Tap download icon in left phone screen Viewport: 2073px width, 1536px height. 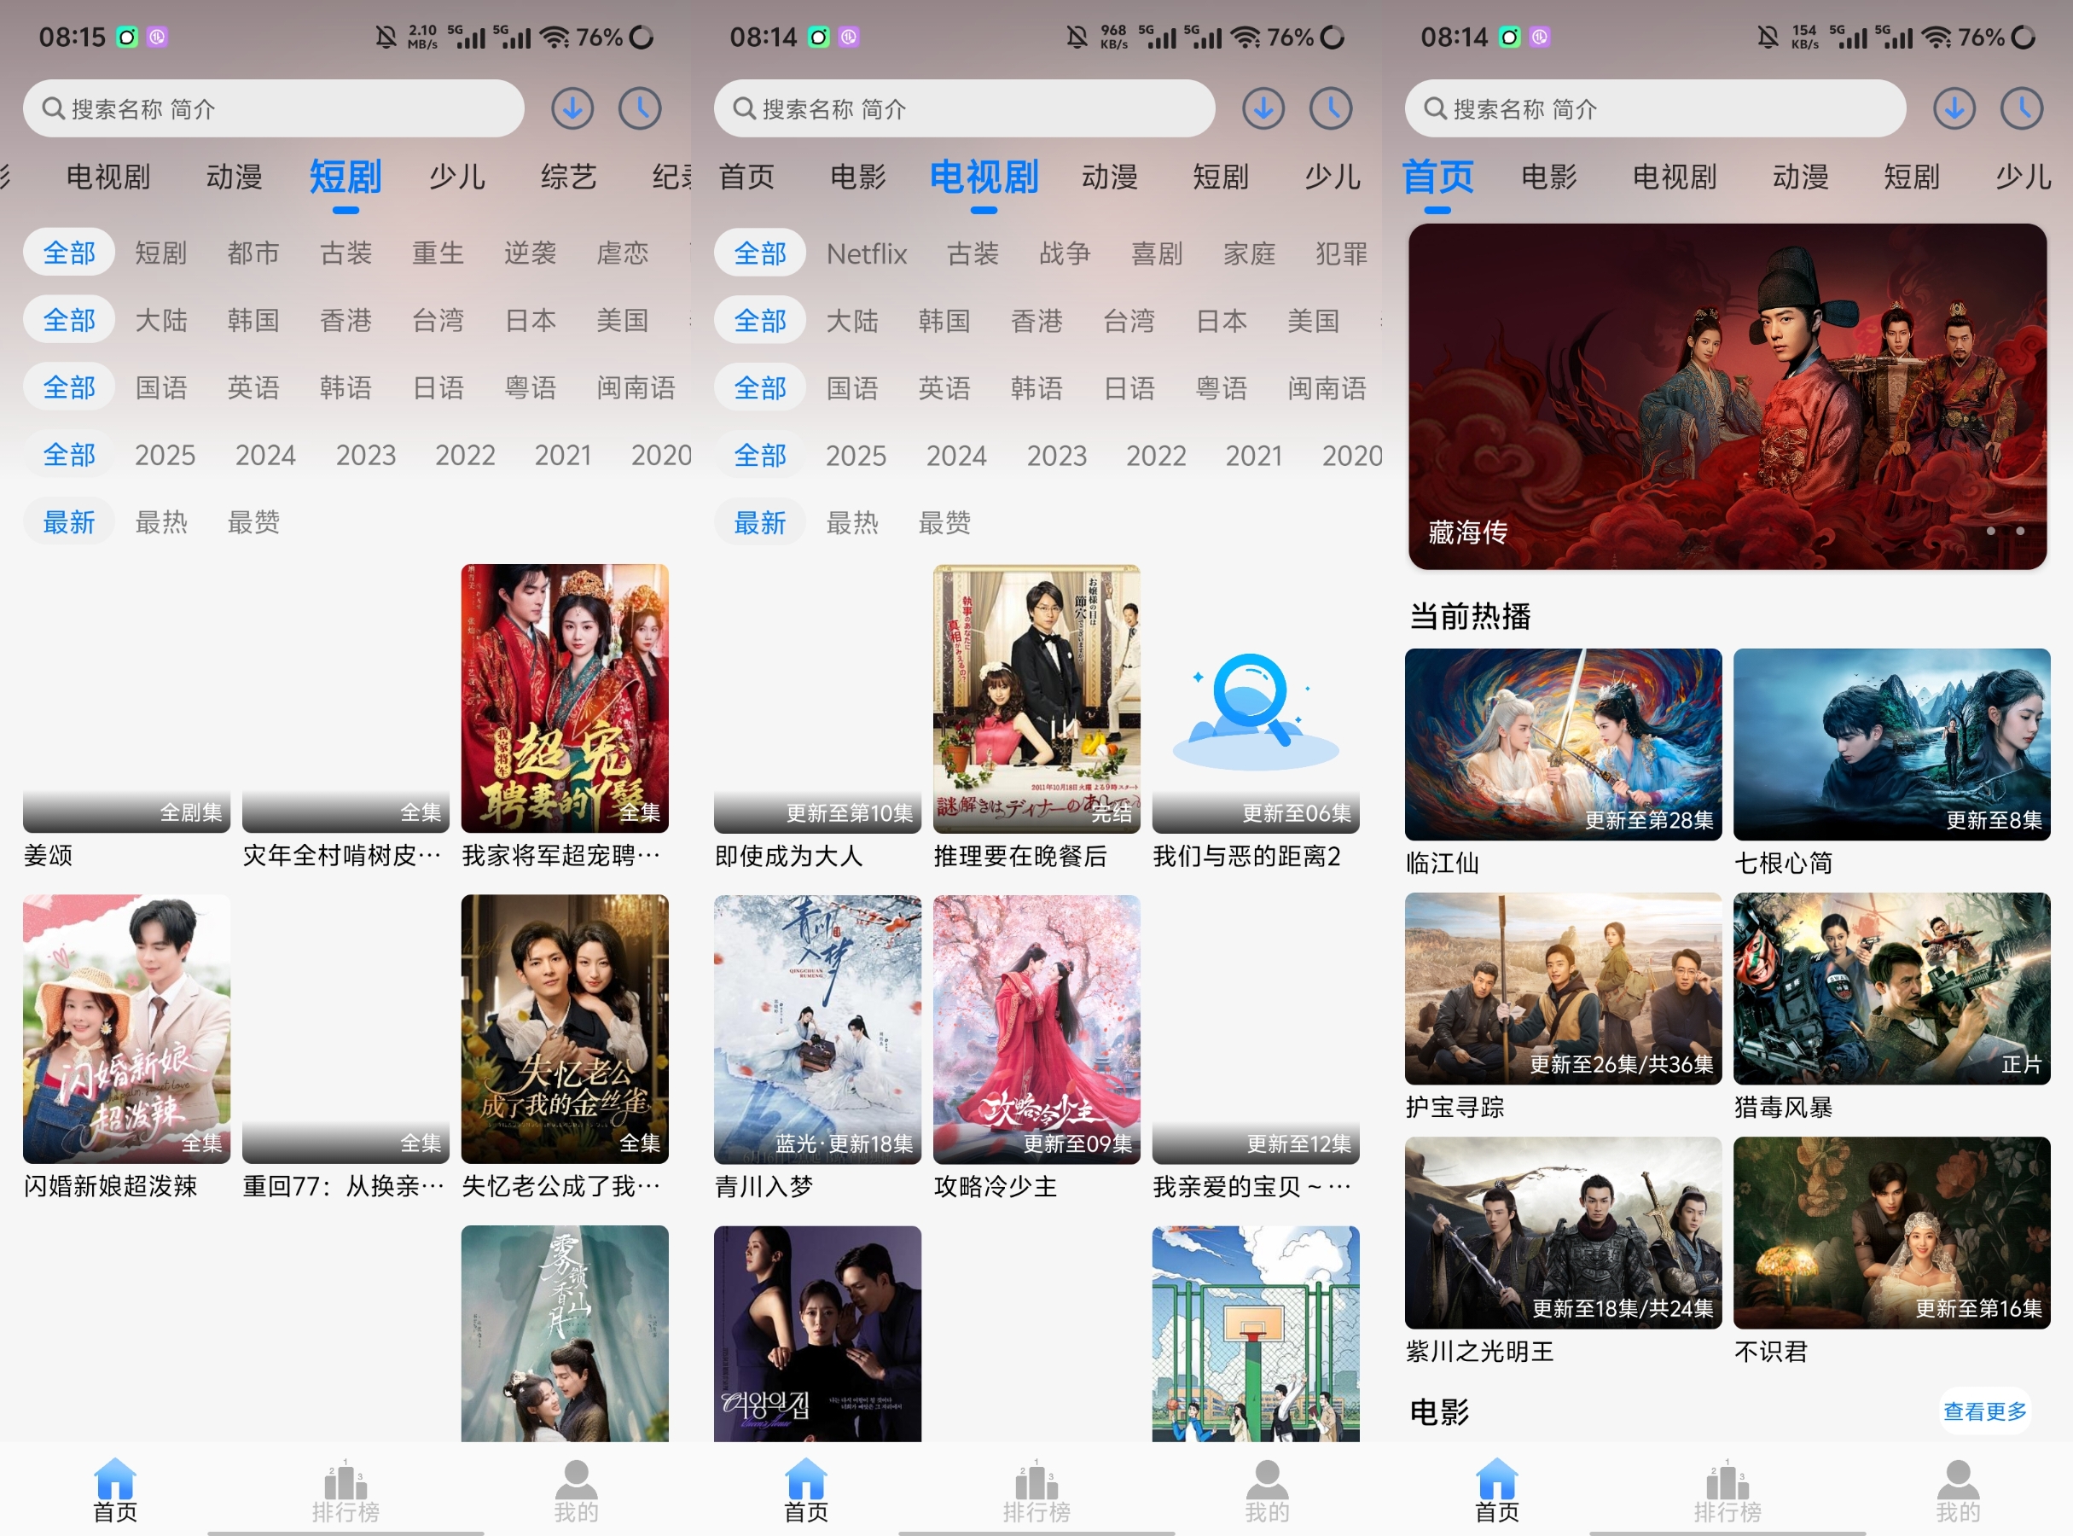[x=572, y=108]
